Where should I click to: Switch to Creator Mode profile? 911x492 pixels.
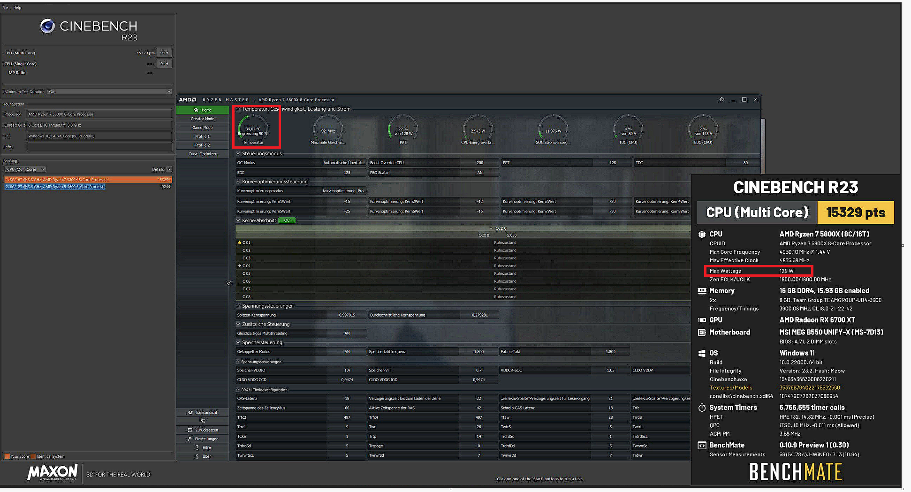(x=203, y=119)
